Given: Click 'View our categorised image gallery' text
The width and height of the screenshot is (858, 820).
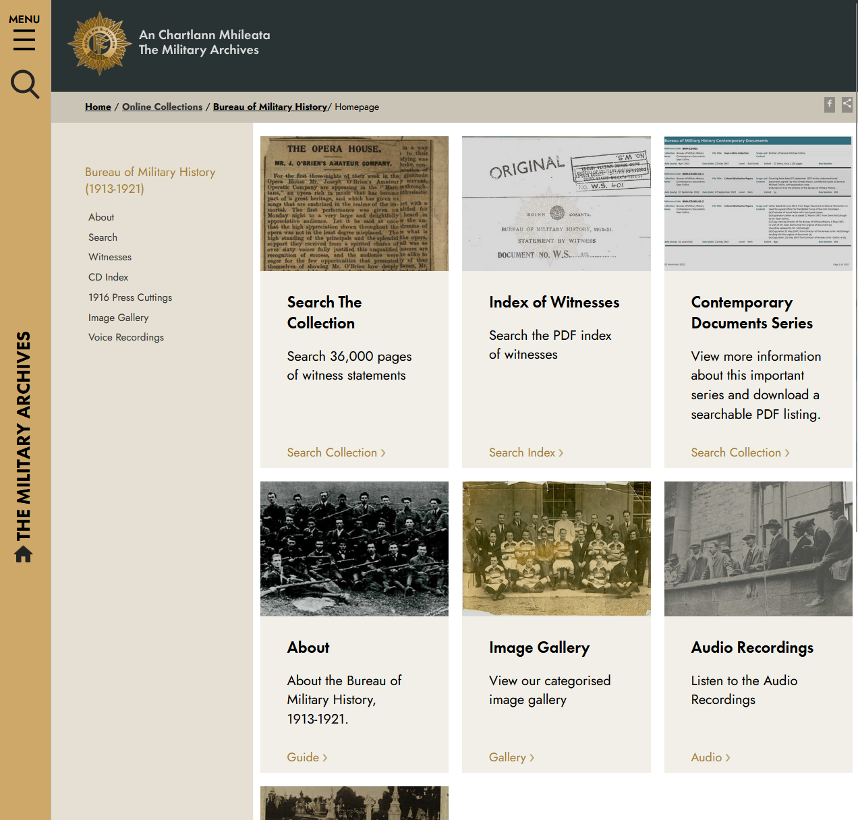Looking at the screenshot, I should (x=550, y=690).
